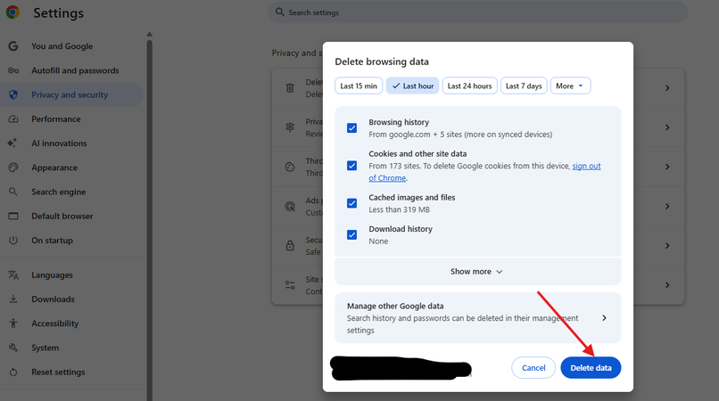Click the "Less than 319 MB" text
Viewport: 719px width, 401px height.
point(400,209)
